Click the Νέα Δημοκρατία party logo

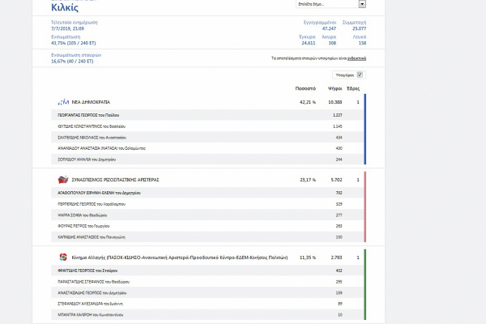pyautogui.click(x=64, y=103)
